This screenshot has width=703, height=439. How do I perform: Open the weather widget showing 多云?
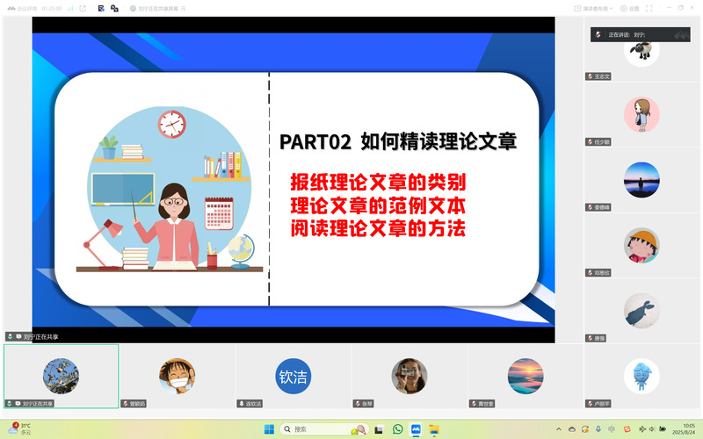tap(18, 428)
